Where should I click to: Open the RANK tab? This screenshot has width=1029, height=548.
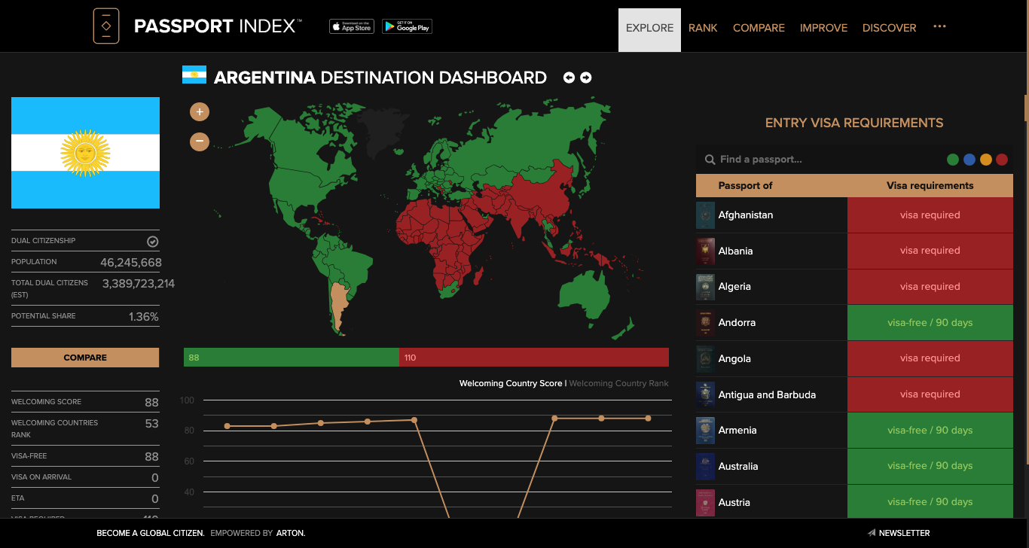click(703, 28)
